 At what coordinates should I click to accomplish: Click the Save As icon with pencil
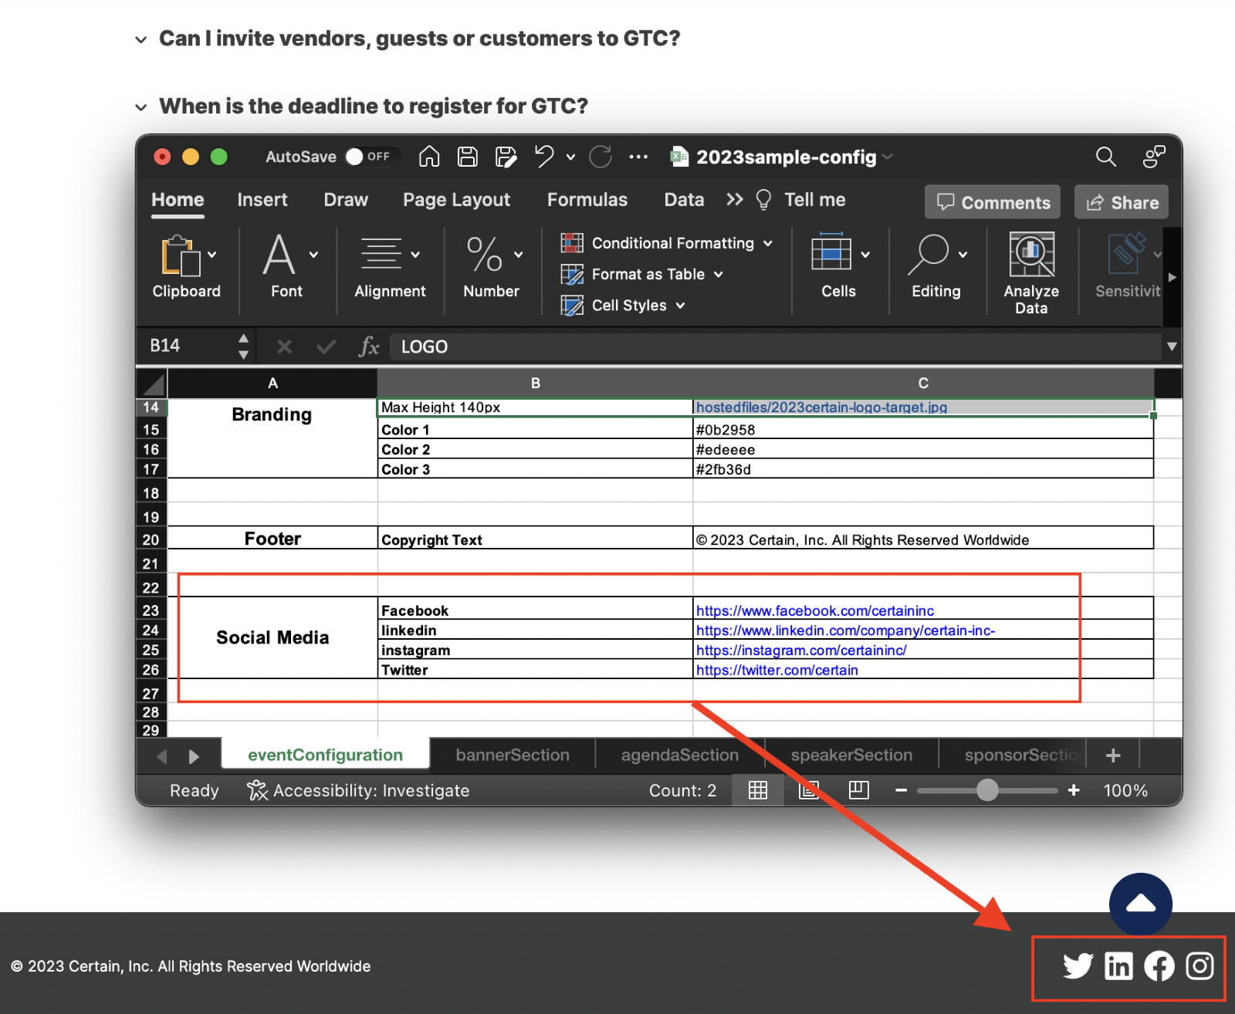click(x=506, y=157)
